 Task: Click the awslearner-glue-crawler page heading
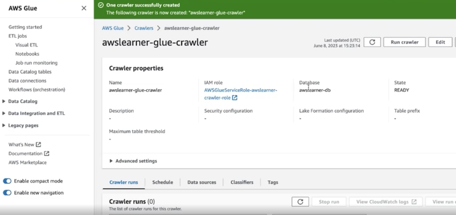(155, 42)
